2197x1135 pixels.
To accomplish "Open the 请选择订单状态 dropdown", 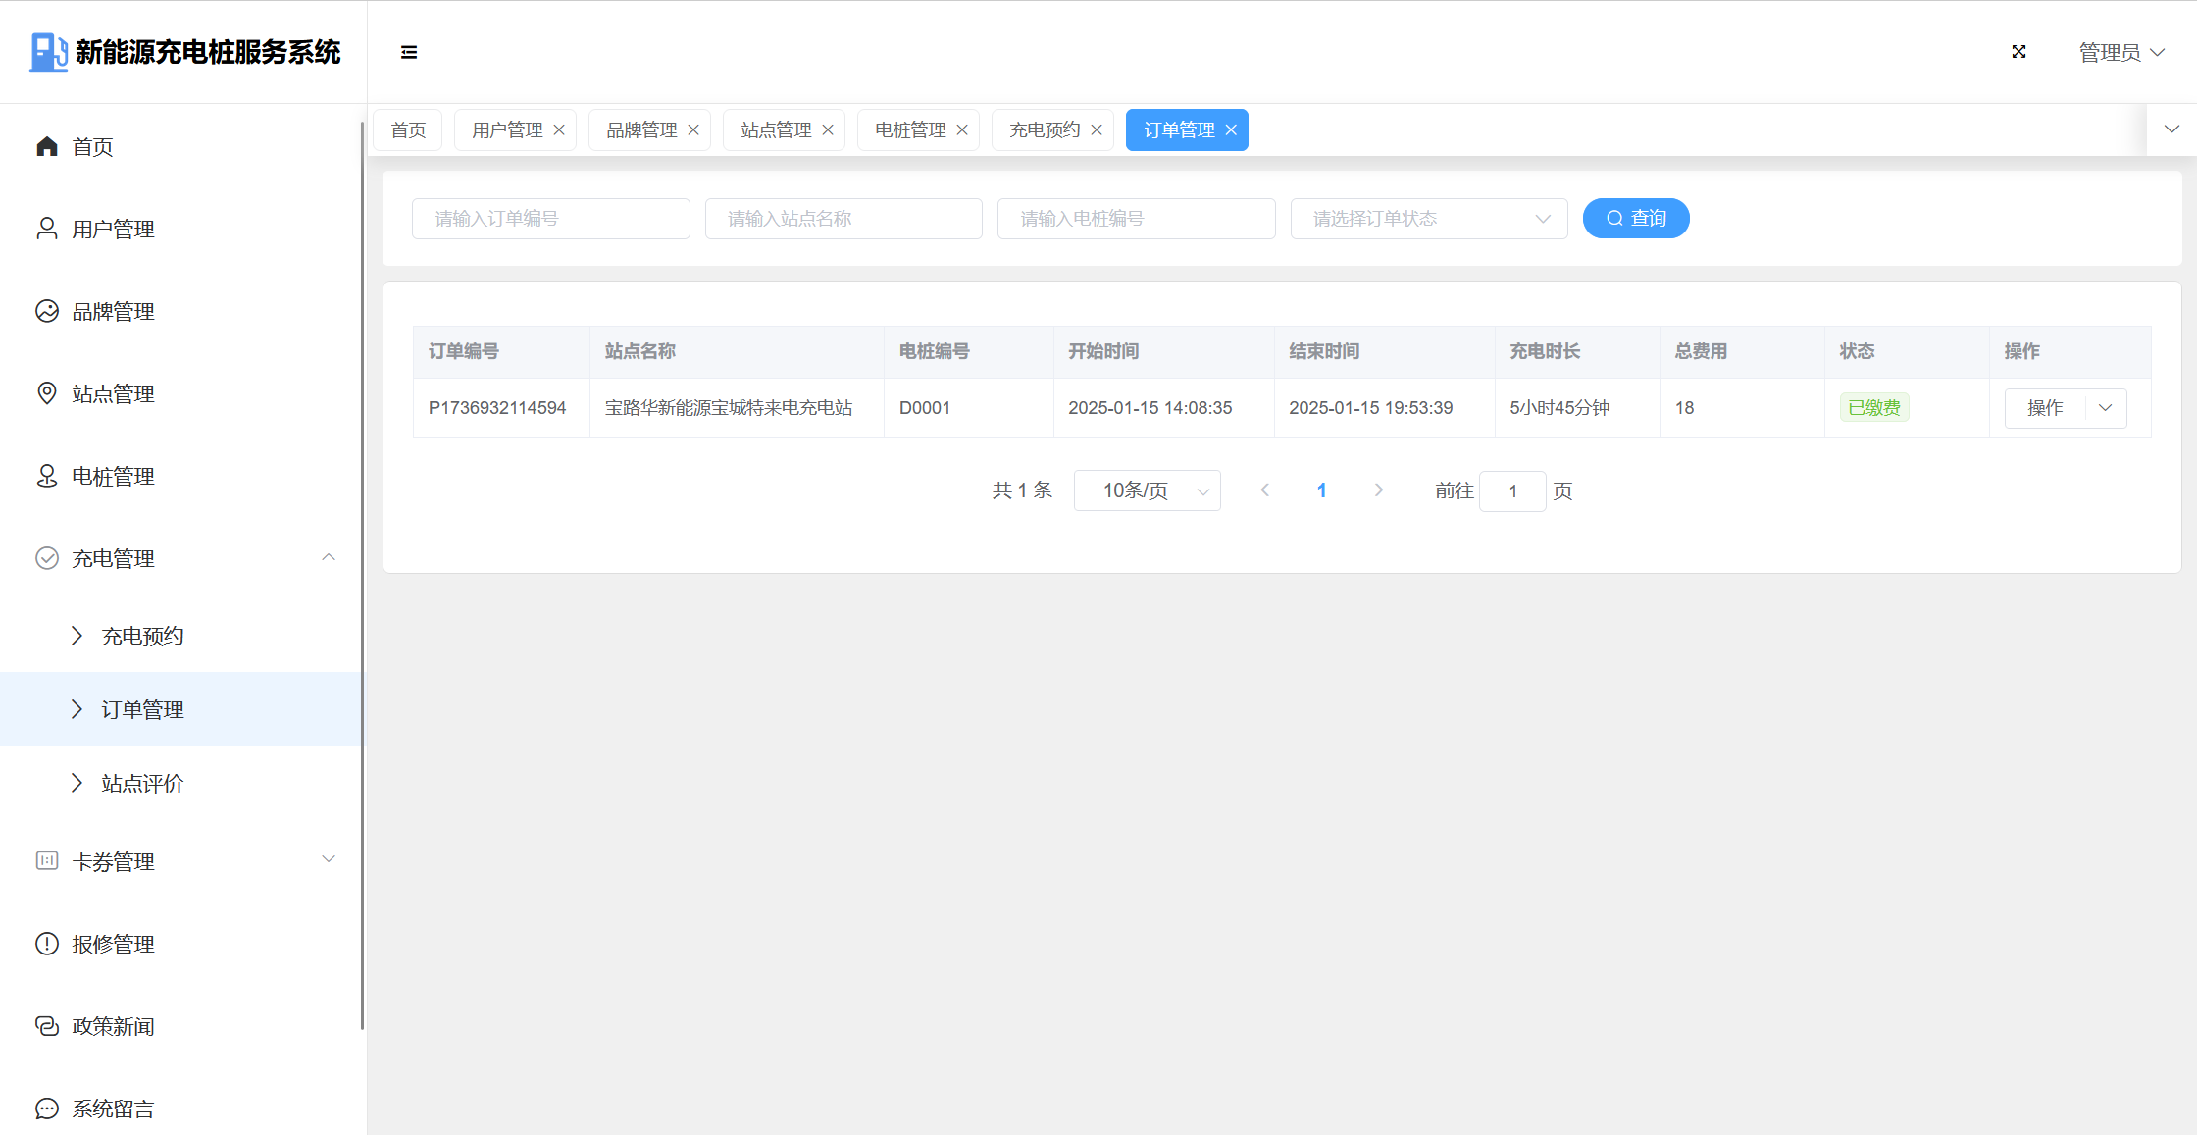I will (x=1428, y=219).
